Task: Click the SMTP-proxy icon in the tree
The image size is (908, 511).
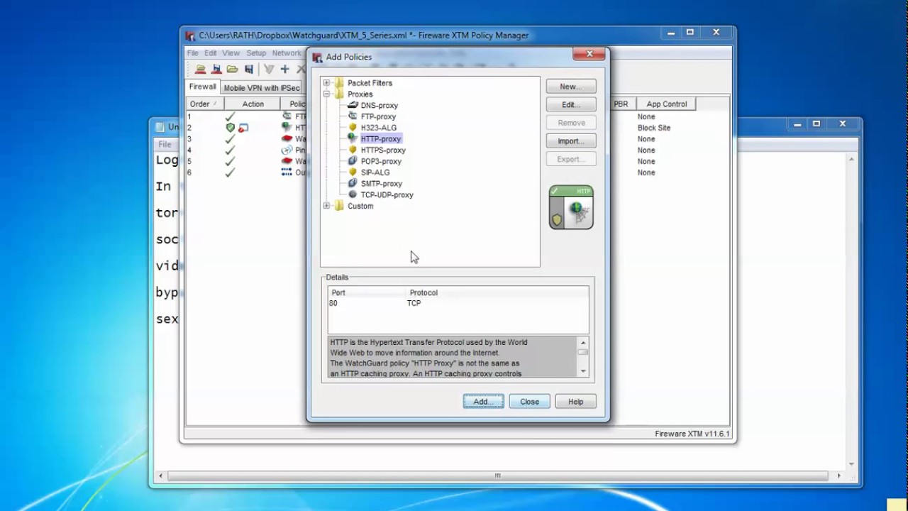Action: [353, 183]
